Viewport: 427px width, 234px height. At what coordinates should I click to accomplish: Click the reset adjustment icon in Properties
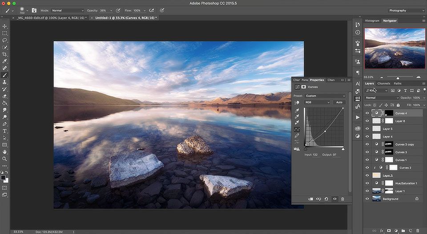(x=326, y=199)
